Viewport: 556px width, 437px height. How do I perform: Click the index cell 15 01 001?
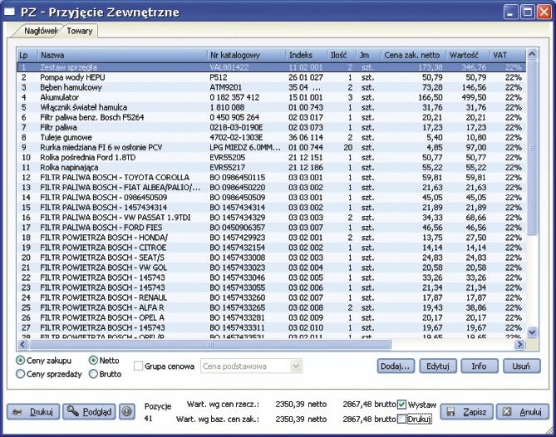pyautogui.click(x=306, y=97)
